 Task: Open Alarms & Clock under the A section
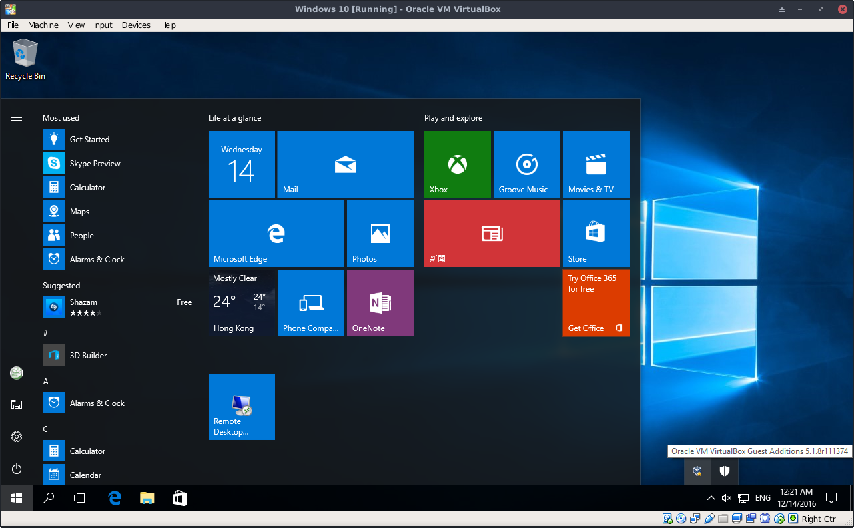119,403
